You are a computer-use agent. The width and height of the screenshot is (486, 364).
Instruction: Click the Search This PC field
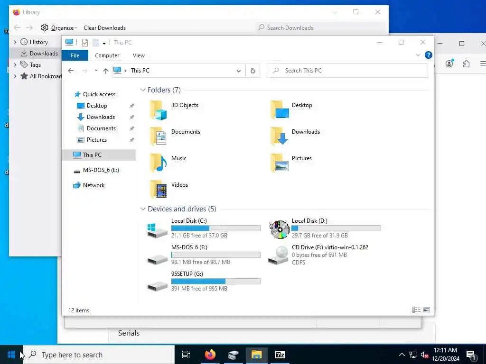347,71
